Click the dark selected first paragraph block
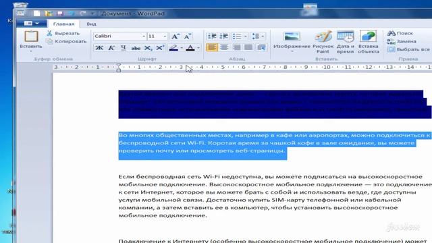Screen dimensions: 432x243 click(275, 104)
